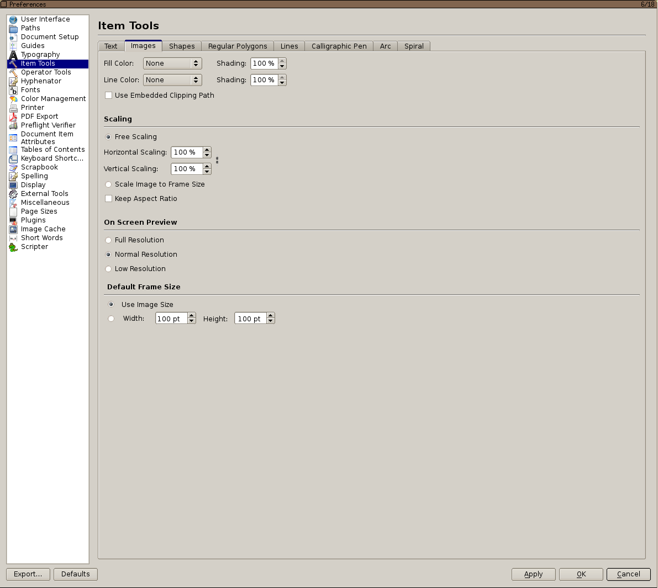Click the Scripter icon in sidebar
The width and height of the screenshot is (658, 588).
[13, 247]
